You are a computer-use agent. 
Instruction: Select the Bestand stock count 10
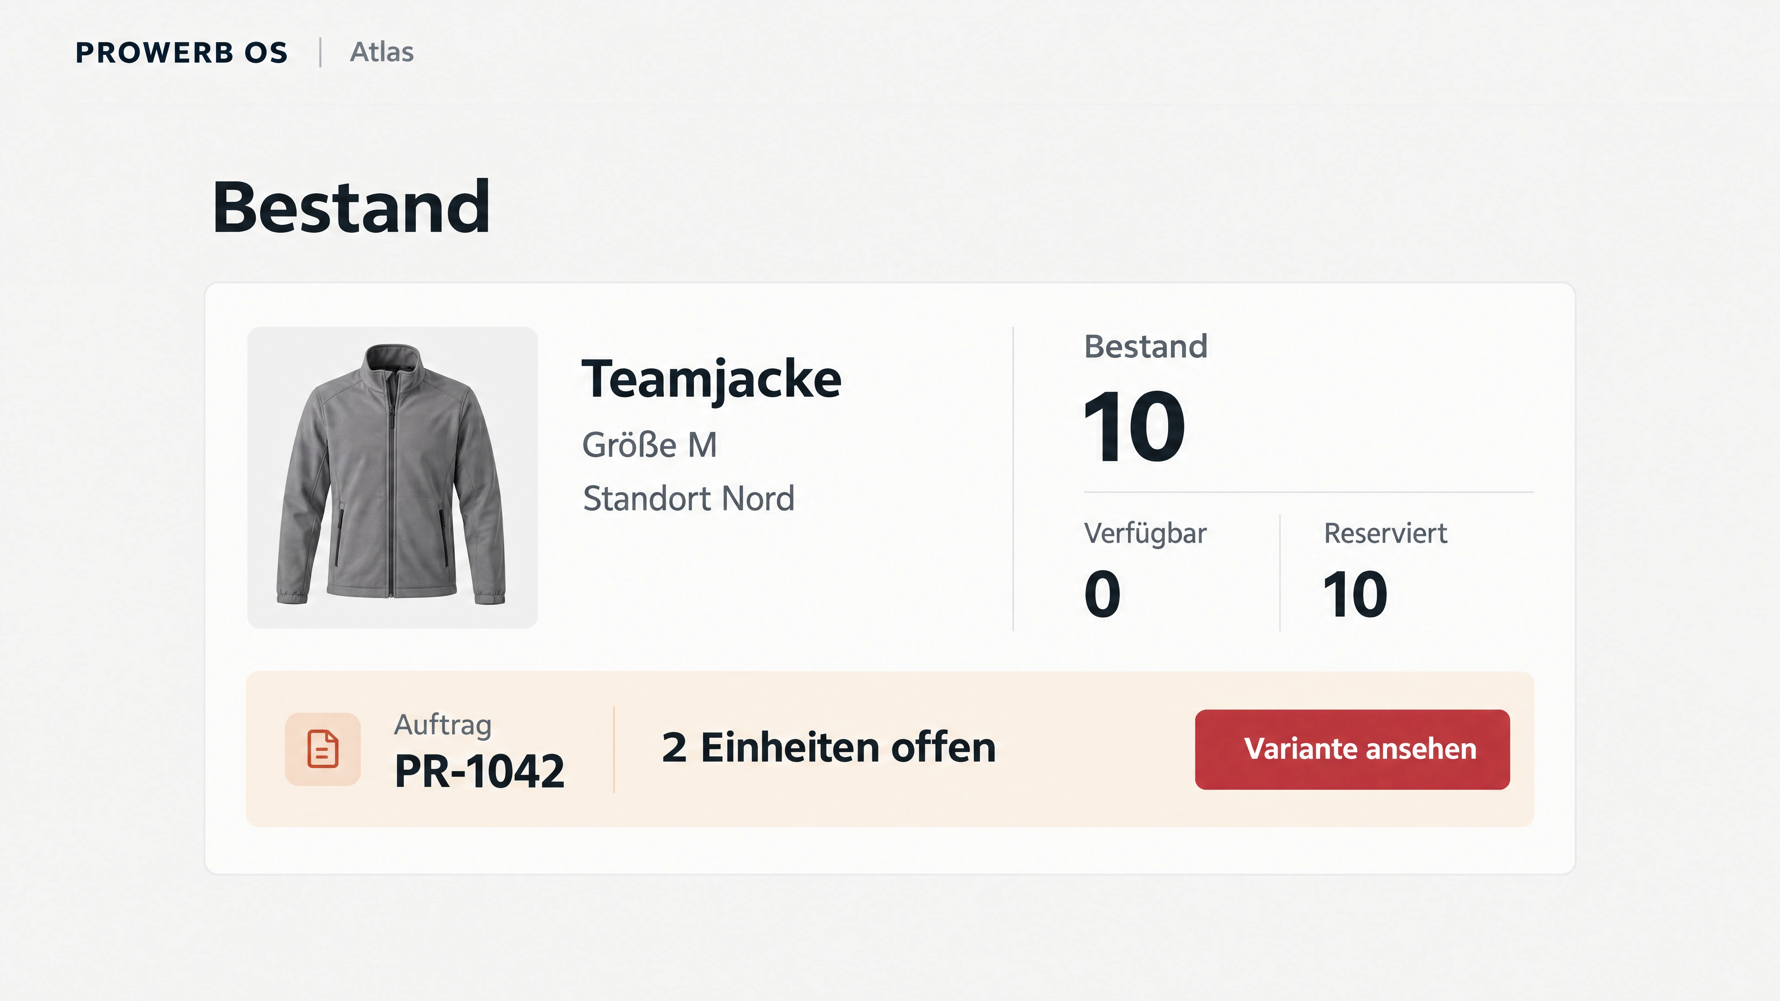point(1134,425)
